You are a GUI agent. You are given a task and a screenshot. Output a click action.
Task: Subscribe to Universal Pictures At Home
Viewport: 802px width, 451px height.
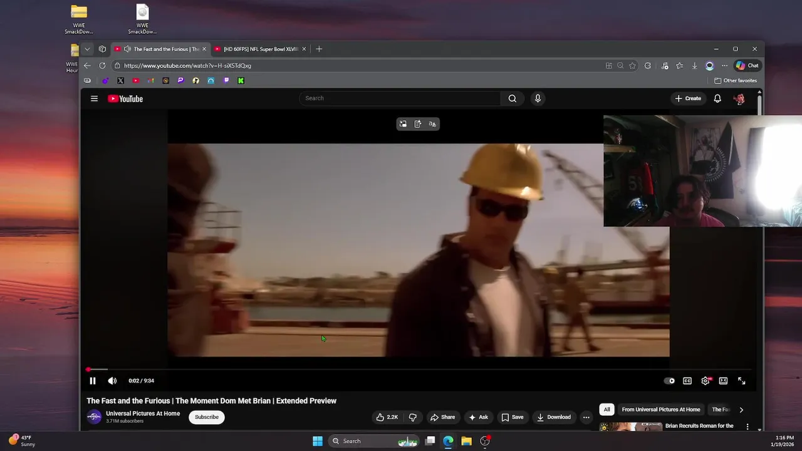pyautogui.click(x=207, y=417)
